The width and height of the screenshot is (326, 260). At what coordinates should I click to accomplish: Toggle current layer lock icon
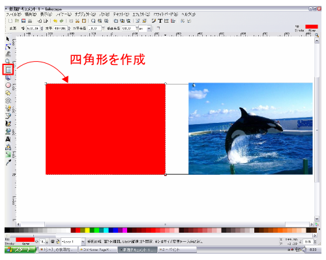[58, 241]
